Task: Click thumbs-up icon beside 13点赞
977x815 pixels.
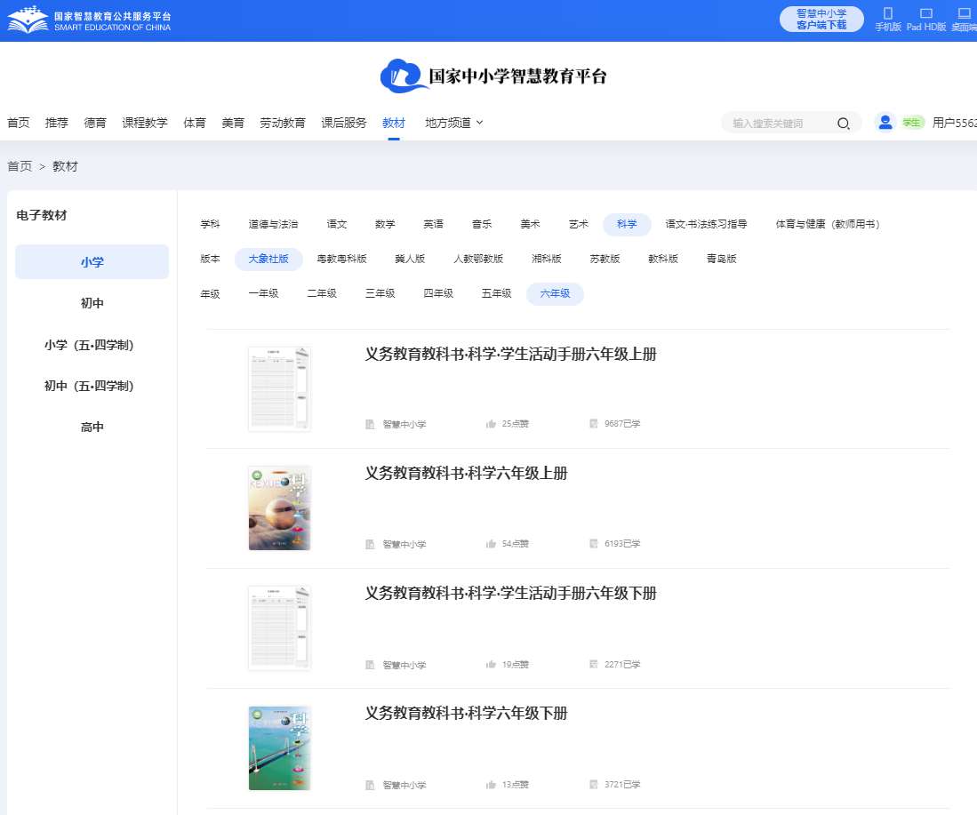Action: [x=491, y=785]
